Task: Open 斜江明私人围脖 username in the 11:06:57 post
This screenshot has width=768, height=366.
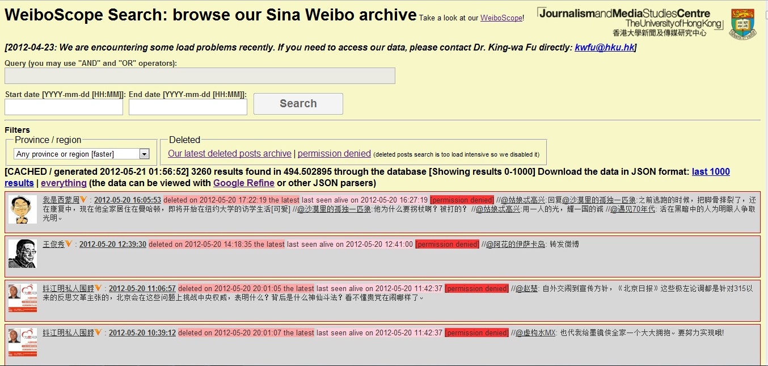Action: pyautogui.click(x=69, y=288)
